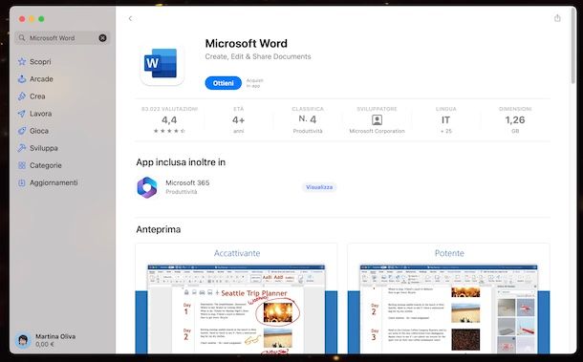Open Microsoft 365 bundle name
Image resolution: width=583 pixels, height=362 pixels.
pyautogui.click(x=187, y=182)
